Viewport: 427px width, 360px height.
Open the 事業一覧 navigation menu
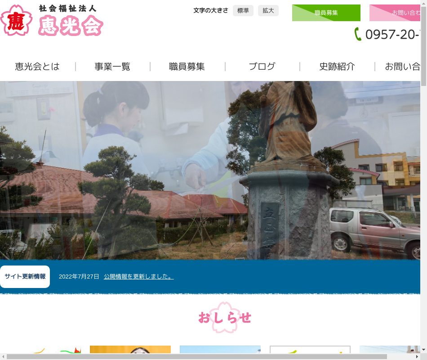(112, 67)
